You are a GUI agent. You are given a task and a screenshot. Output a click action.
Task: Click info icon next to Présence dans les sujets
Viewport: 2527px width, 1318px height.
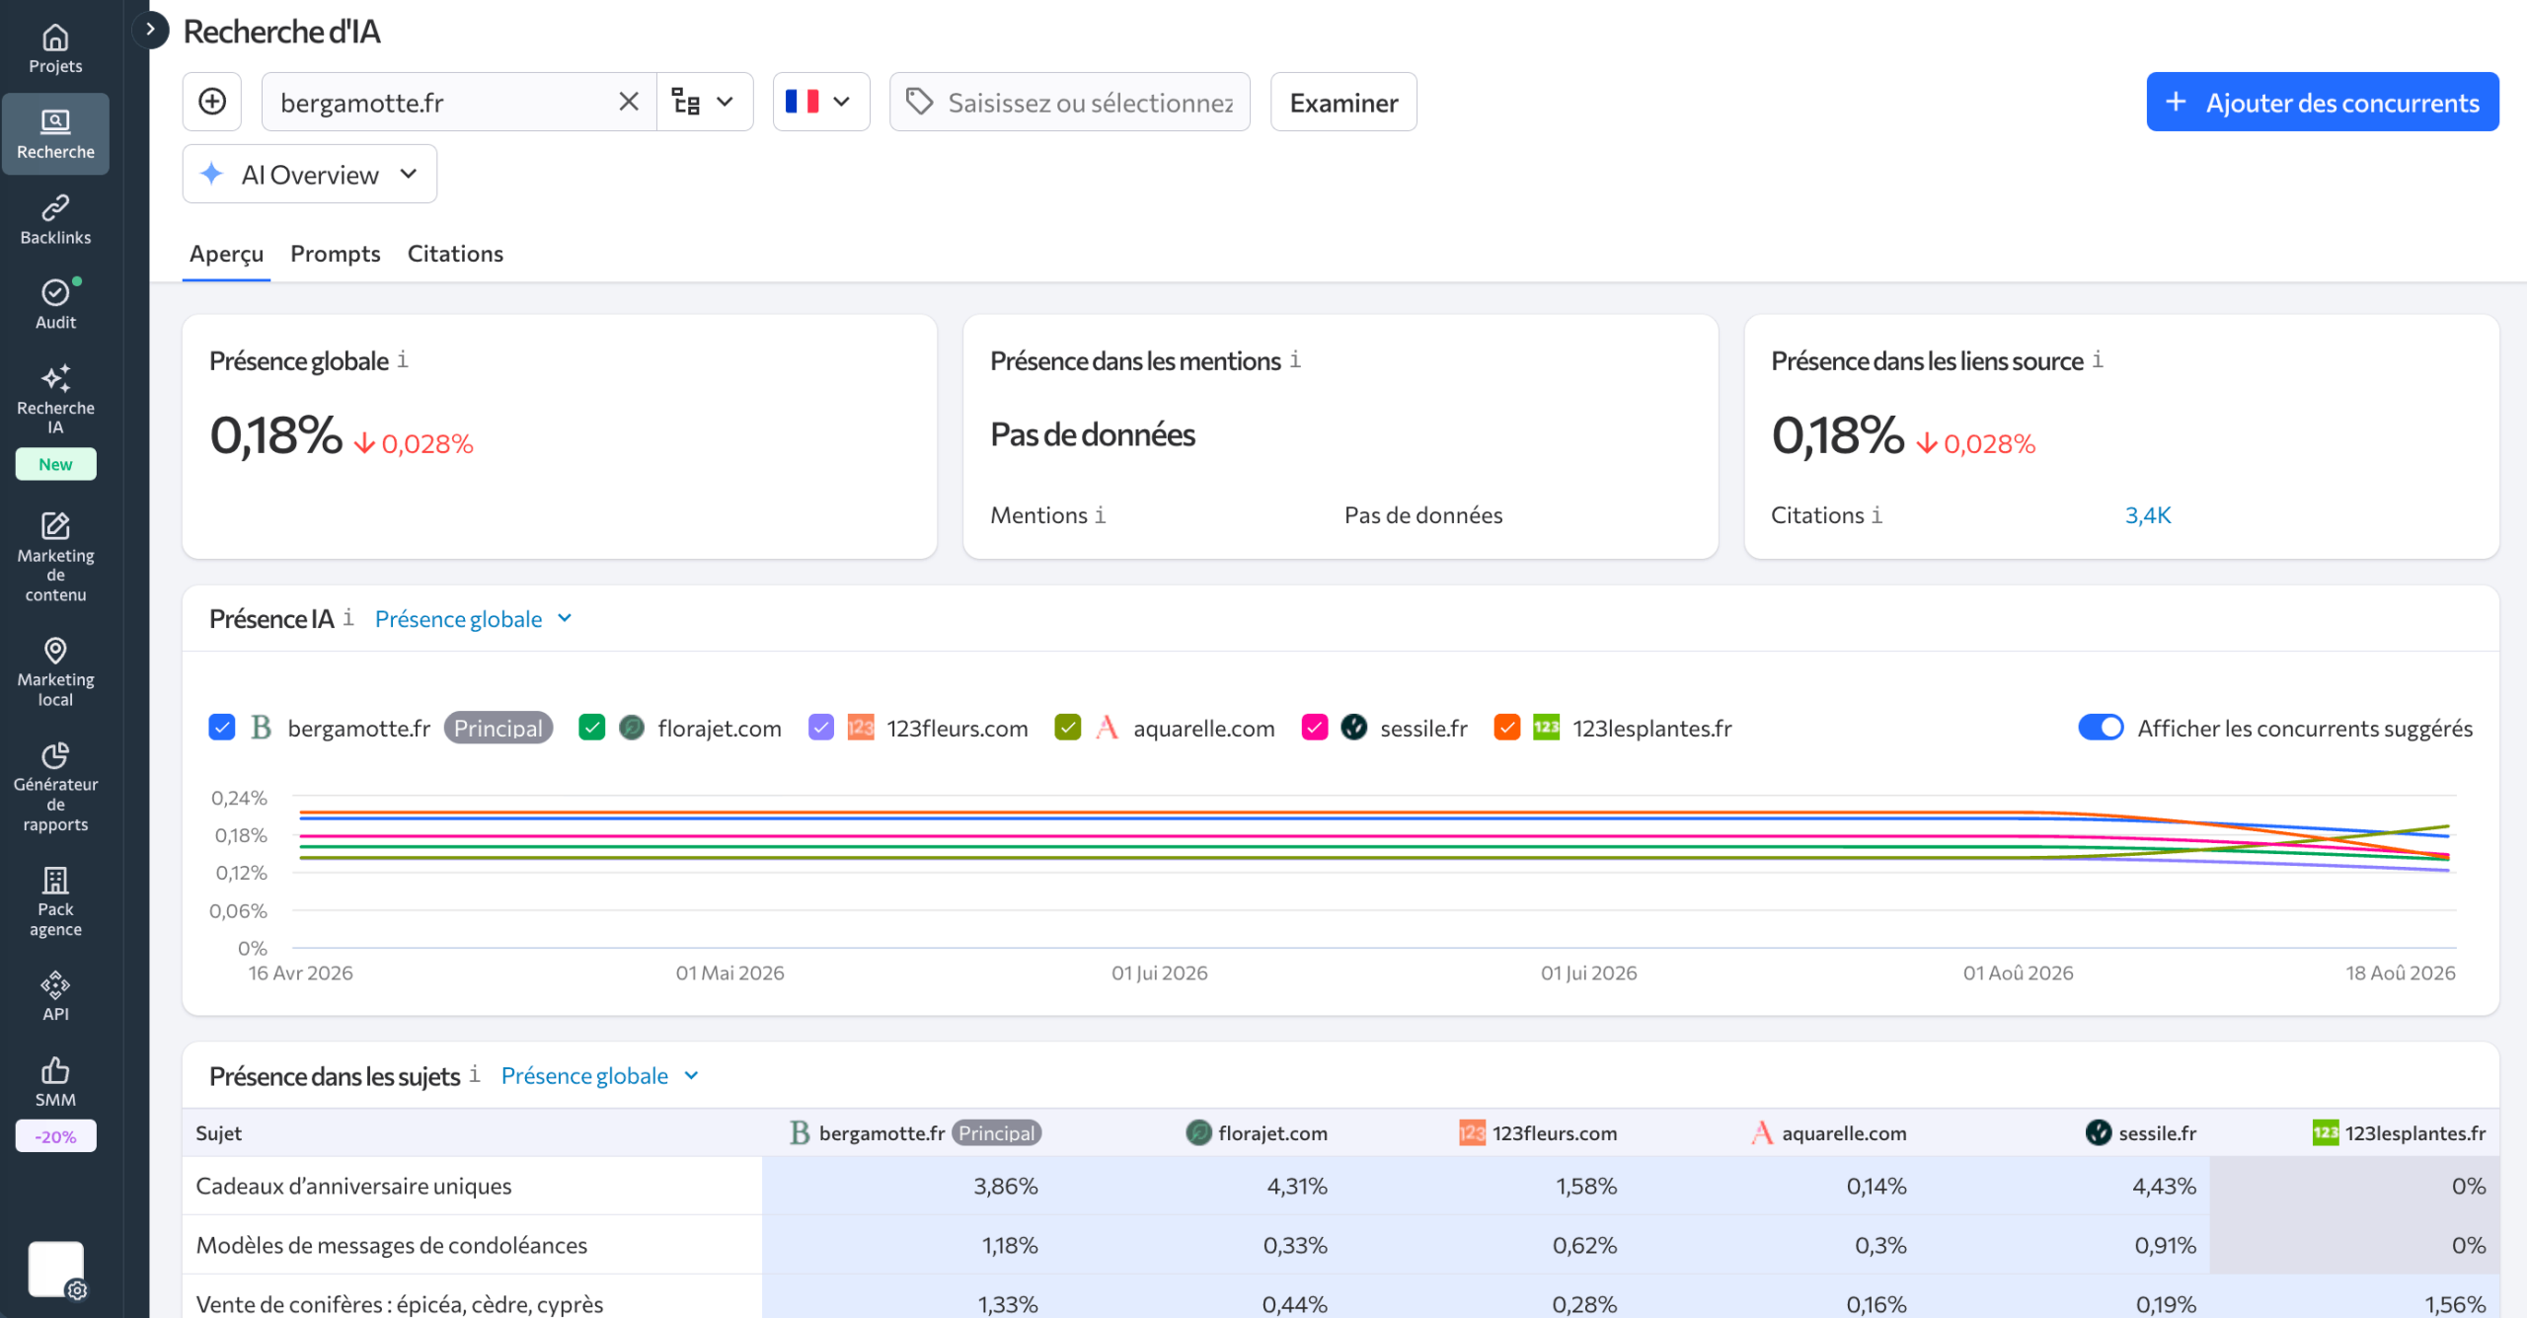(475, 1074)
